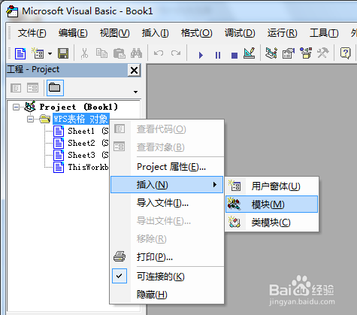Viewport: 357px width, 315px height.
Task: Click the 用户窗体 form icon in submenu
Action: coord(234,186)
